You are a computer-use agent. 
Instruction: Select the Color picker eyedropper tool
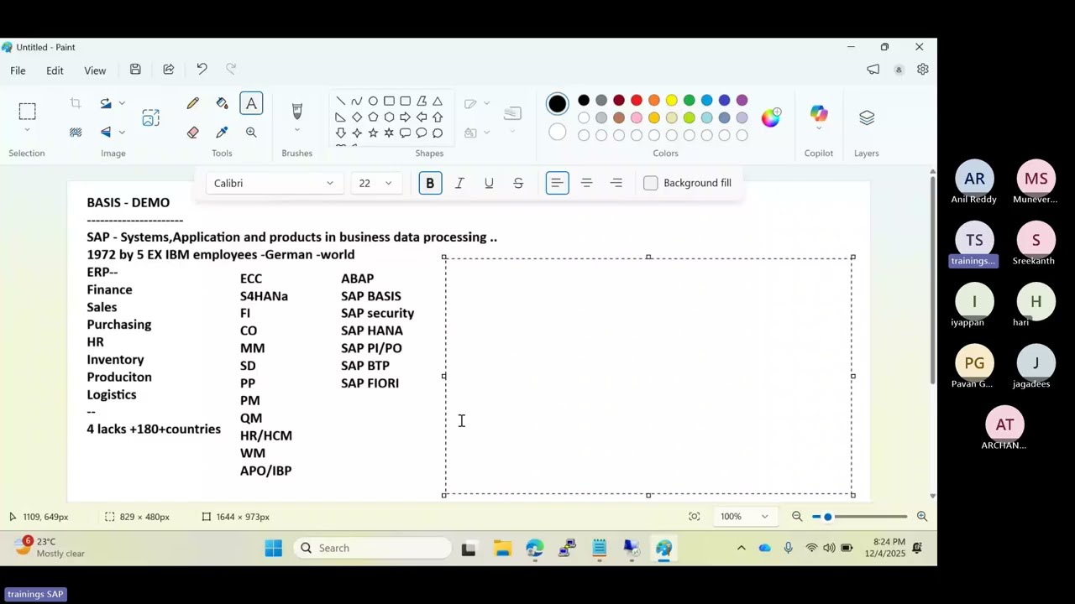coord(222,133)
